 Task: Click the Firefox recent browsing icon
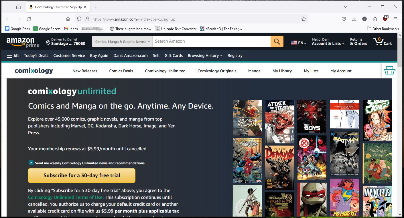(x=19, y=7)
